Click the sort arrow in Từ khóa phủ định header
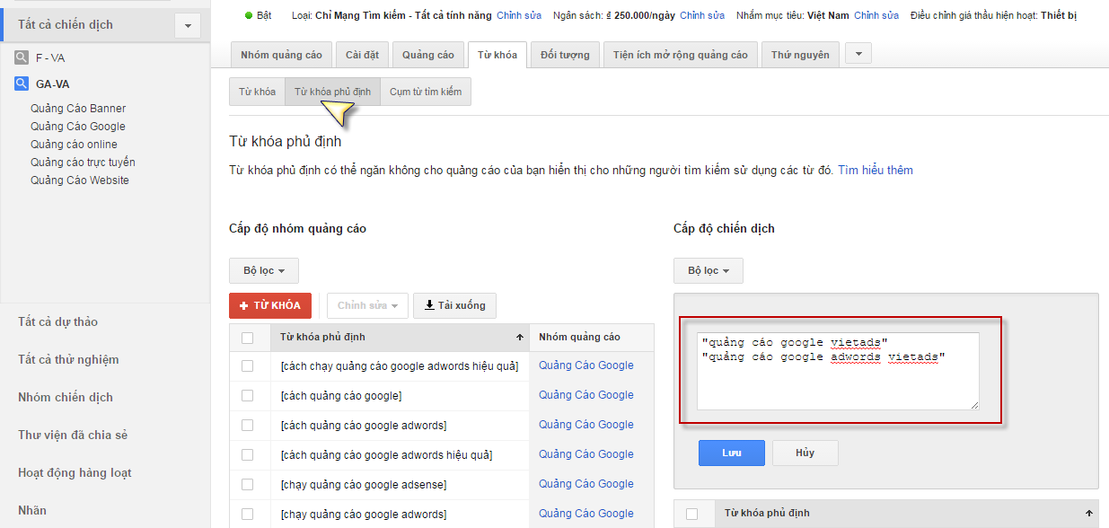This screenshot has height=528, width=1109. 520,338
